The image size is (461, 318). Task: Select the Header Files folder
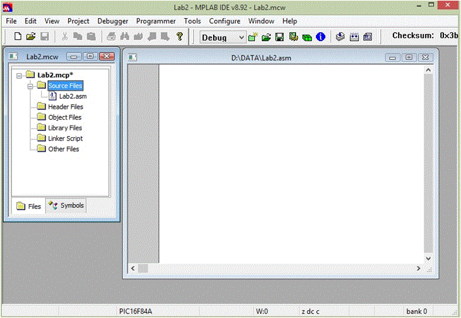[66, 107]
